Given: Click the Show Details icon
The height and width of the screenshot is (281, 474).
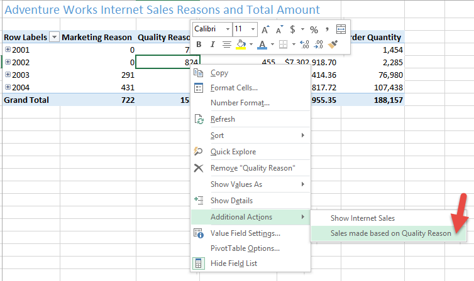Looking at the screenshot, I should tap(198, 200).
